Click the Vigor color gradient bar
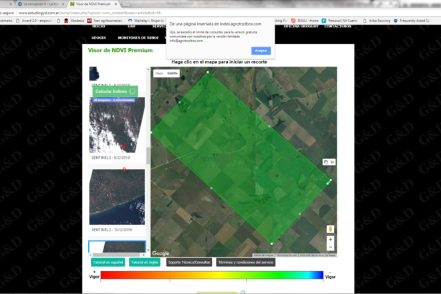This screenshot has width=441, height=294. click(x=211, y=275)
